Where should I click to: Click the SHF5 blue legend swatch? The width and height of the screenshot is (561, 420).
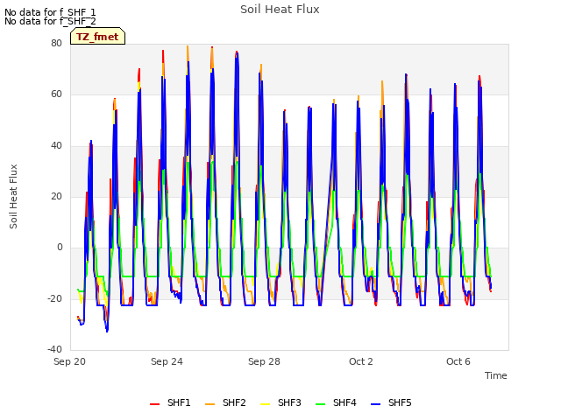pyautogui.click(x=376, y=404)
